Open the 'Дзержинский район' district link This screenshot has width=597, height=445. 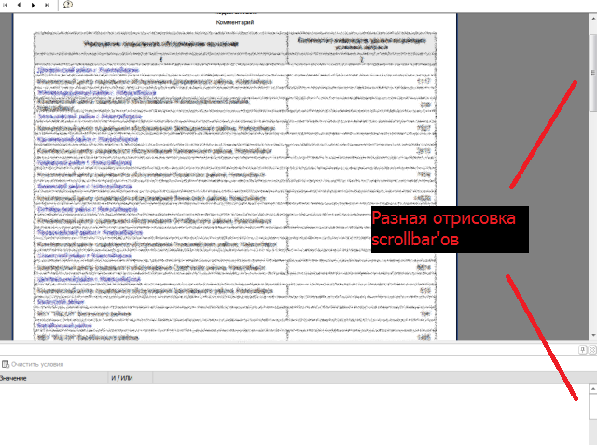(x=88, y=70)
